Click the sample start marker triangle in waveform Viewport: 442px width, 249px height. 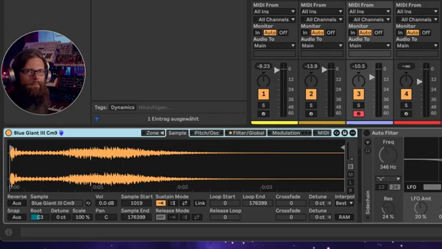pyautogui.click(x=11, y=147)
